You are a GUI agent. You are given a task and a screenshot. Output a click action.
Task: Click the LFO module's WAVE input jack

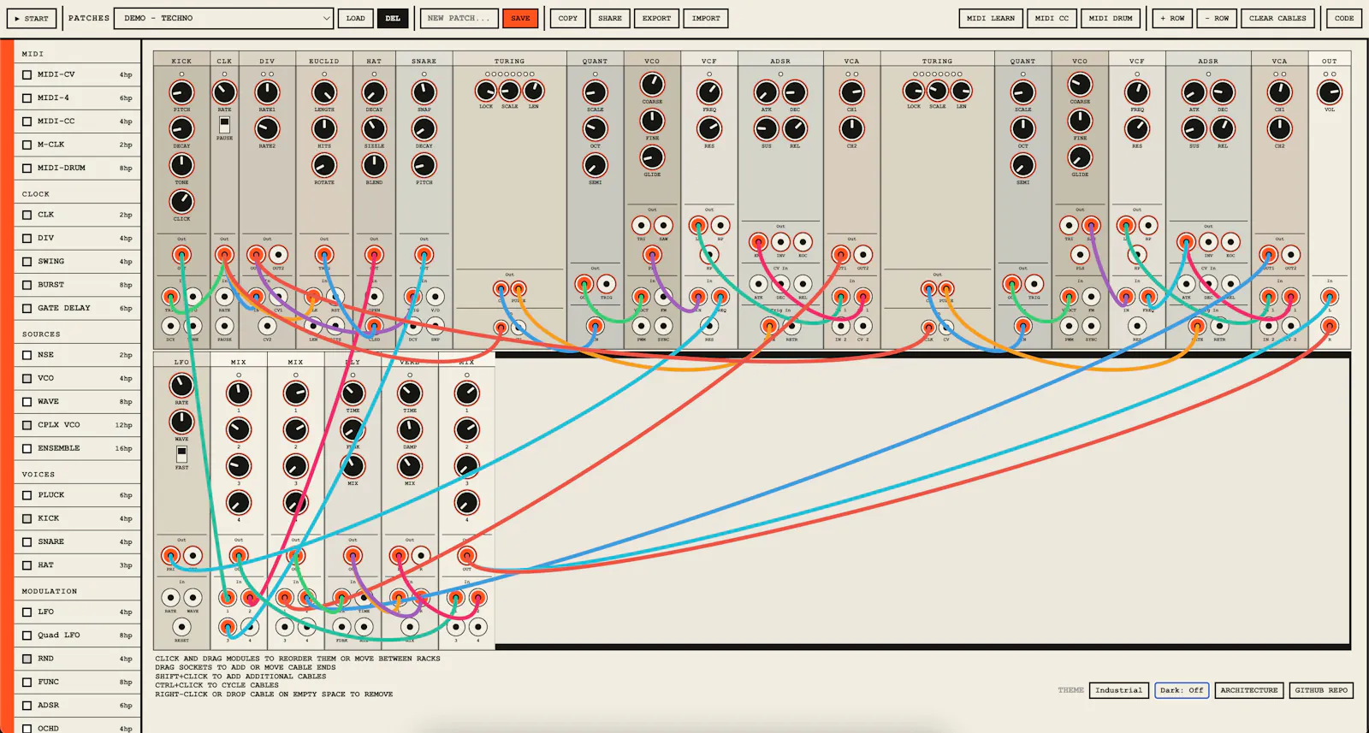193,598
